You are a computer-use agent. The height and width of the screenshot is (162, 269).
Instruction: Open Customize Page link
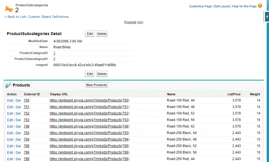(x=200, y=6)
